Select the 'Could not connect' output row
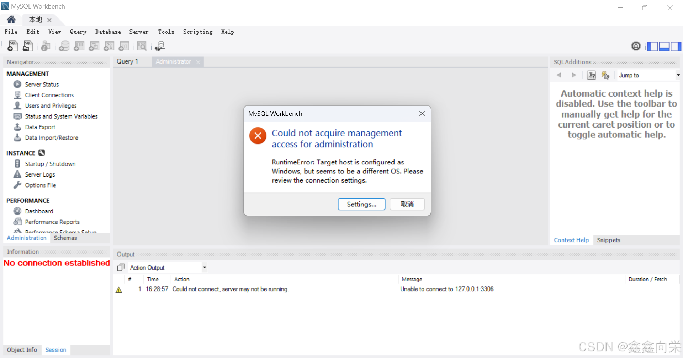 click(x=396, y=289)
